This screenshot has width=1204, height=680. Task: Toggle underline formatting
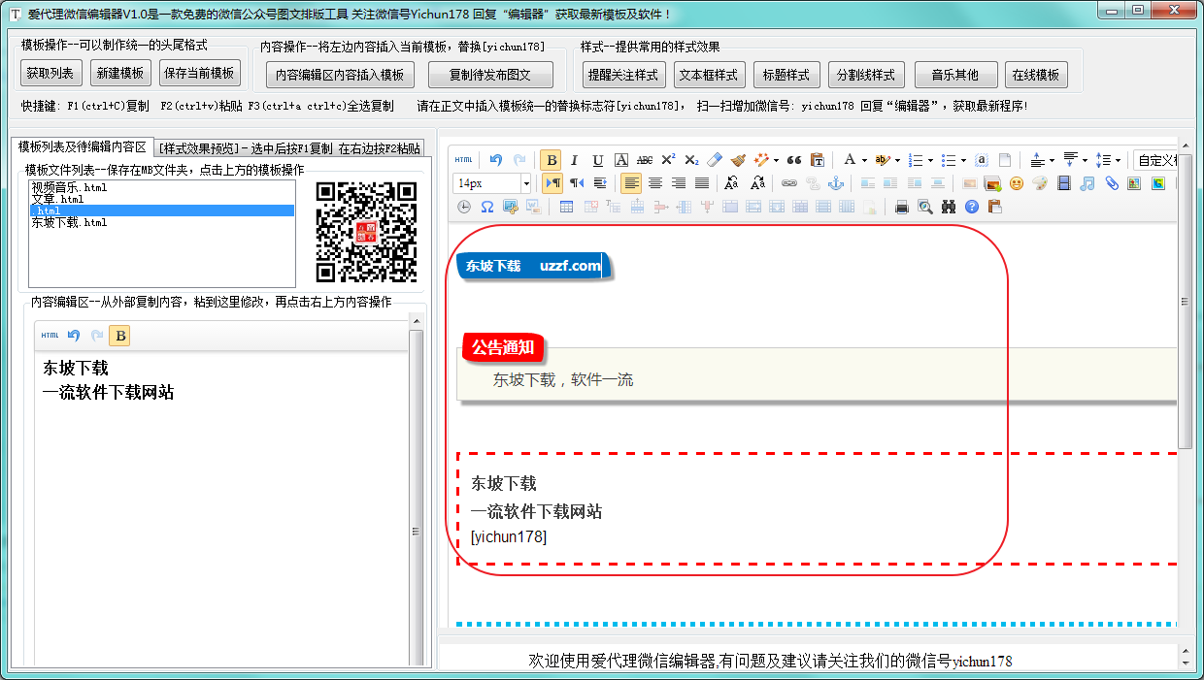coord(598,160)
